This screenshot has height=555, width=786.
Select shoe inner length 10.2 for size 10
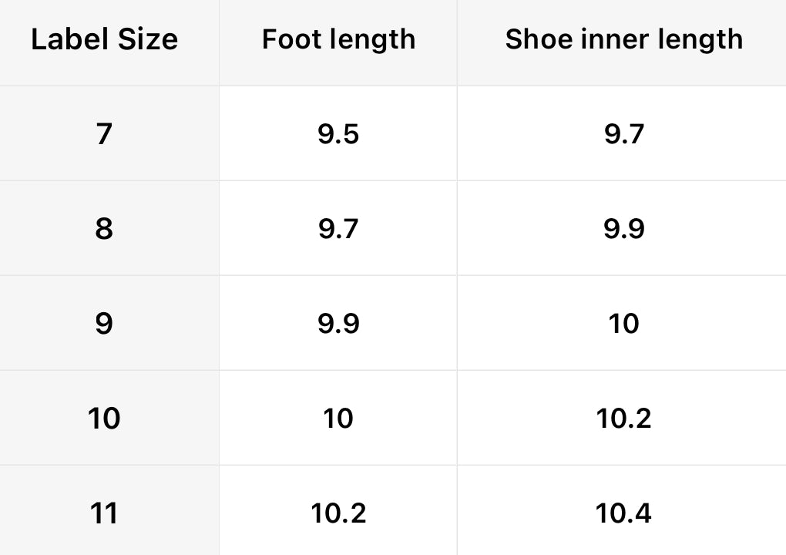(623, 419)
